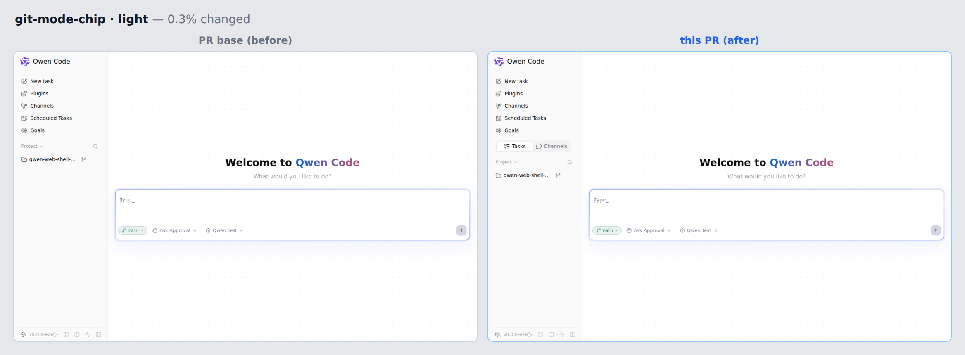Click the send arrow button in the after pane
Screen dimensions: 965x355
coord(936,230)
